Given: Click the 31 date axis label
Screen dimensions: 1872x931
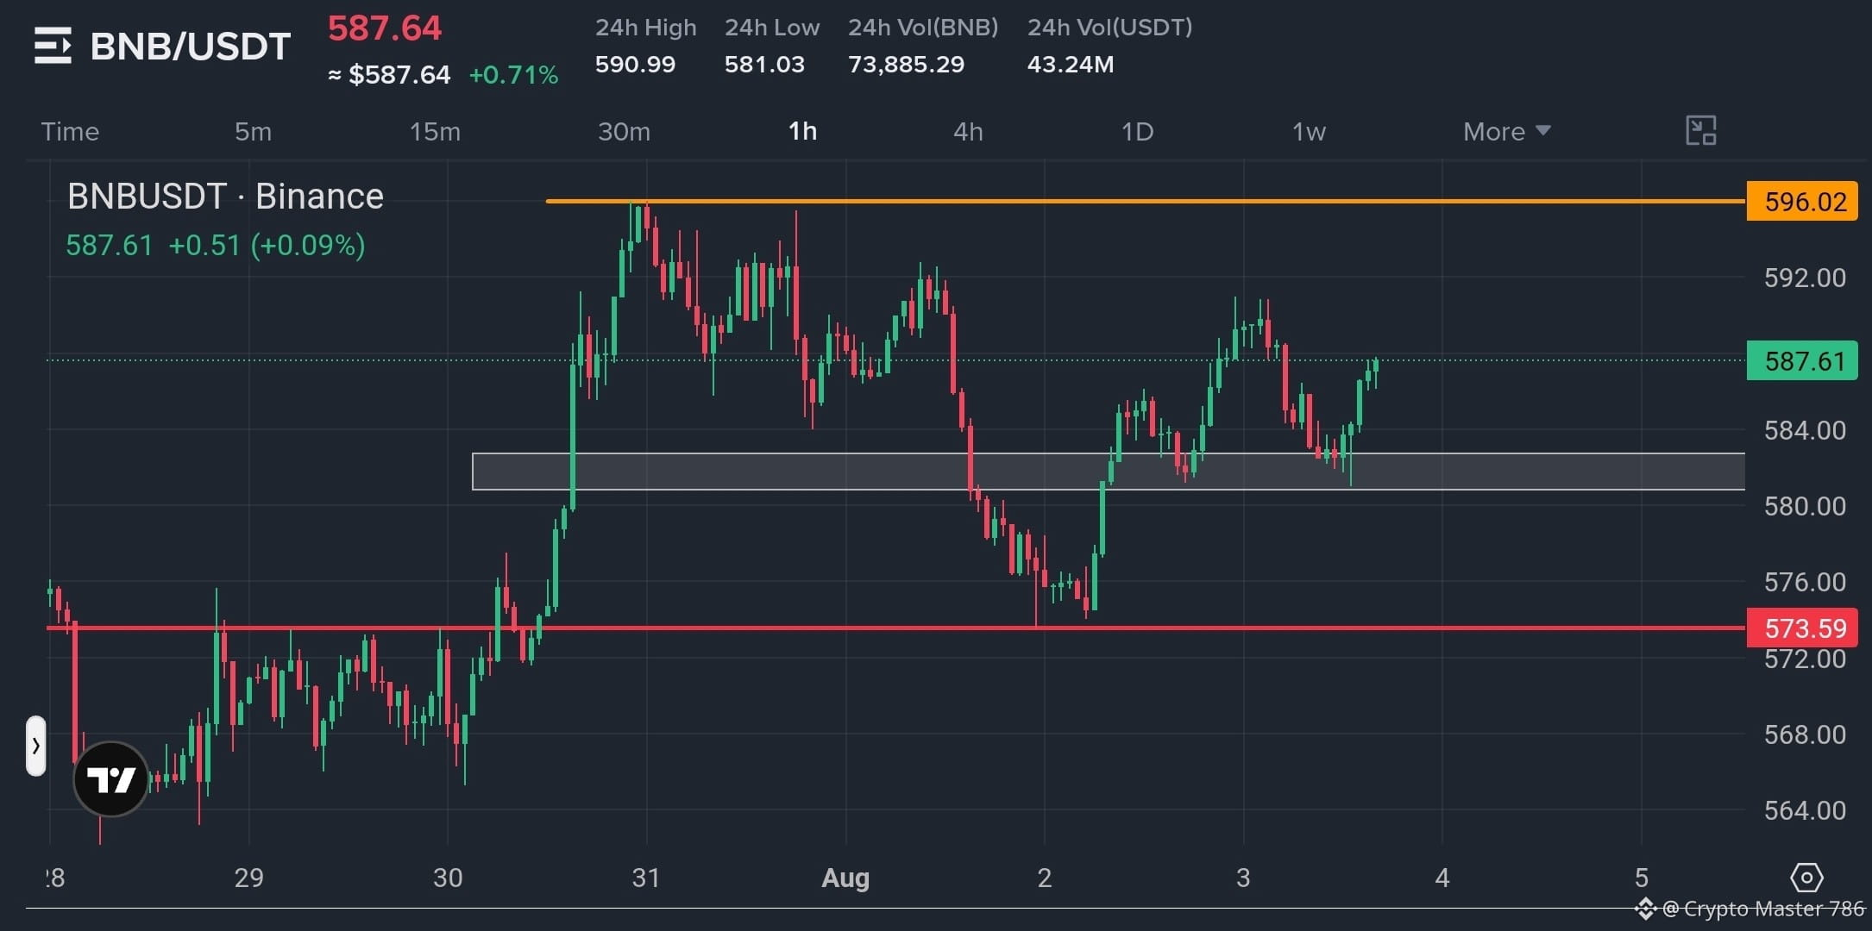Looking at the screenshot, I should [x=646, y=878].
